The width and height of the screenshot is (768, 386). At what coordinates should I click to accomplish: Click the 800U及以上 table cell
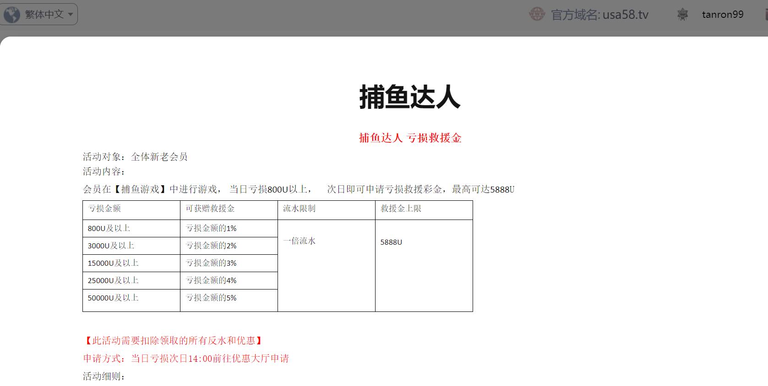tap(131, 228)
